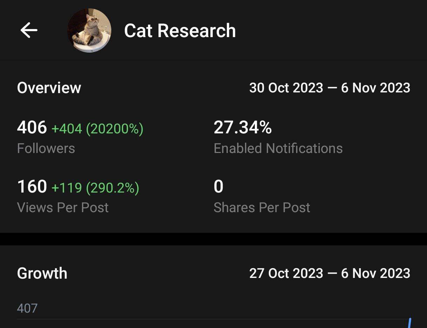
Task: Click the Views Per Post label
Action: tap(63, 208)
